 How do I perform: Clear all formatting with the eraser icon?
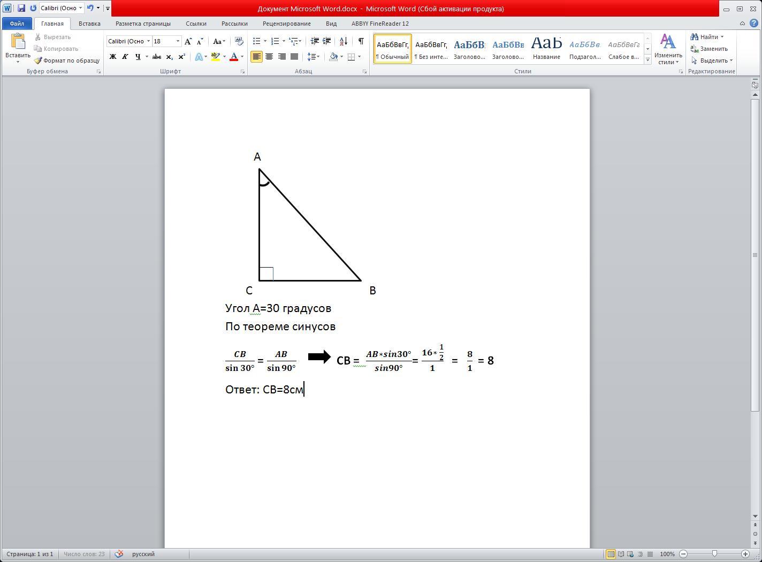tap(239, 41)
